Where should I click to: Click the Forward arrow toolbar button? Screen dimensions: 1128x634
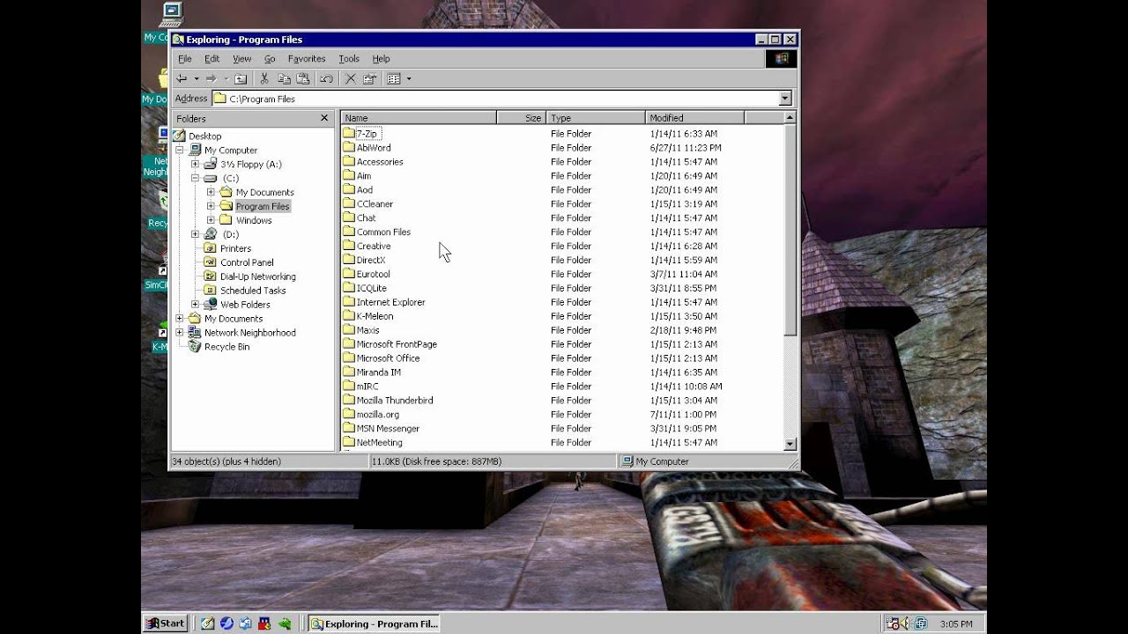[x=211, y=78]
